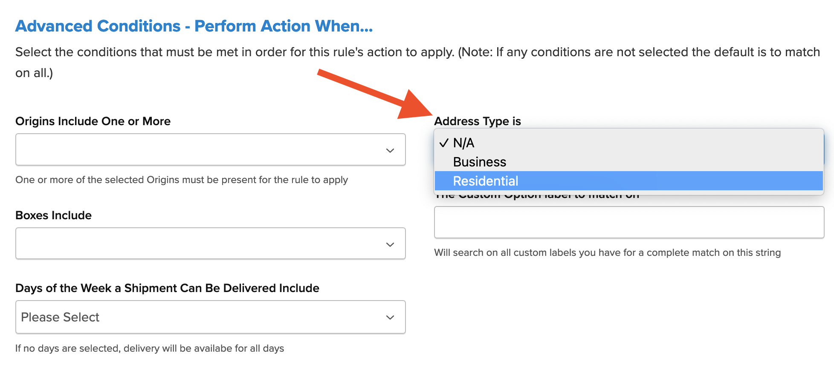Click the Advanced Conditions section heading
The image size is (834, 384).
tap(194, 26)
